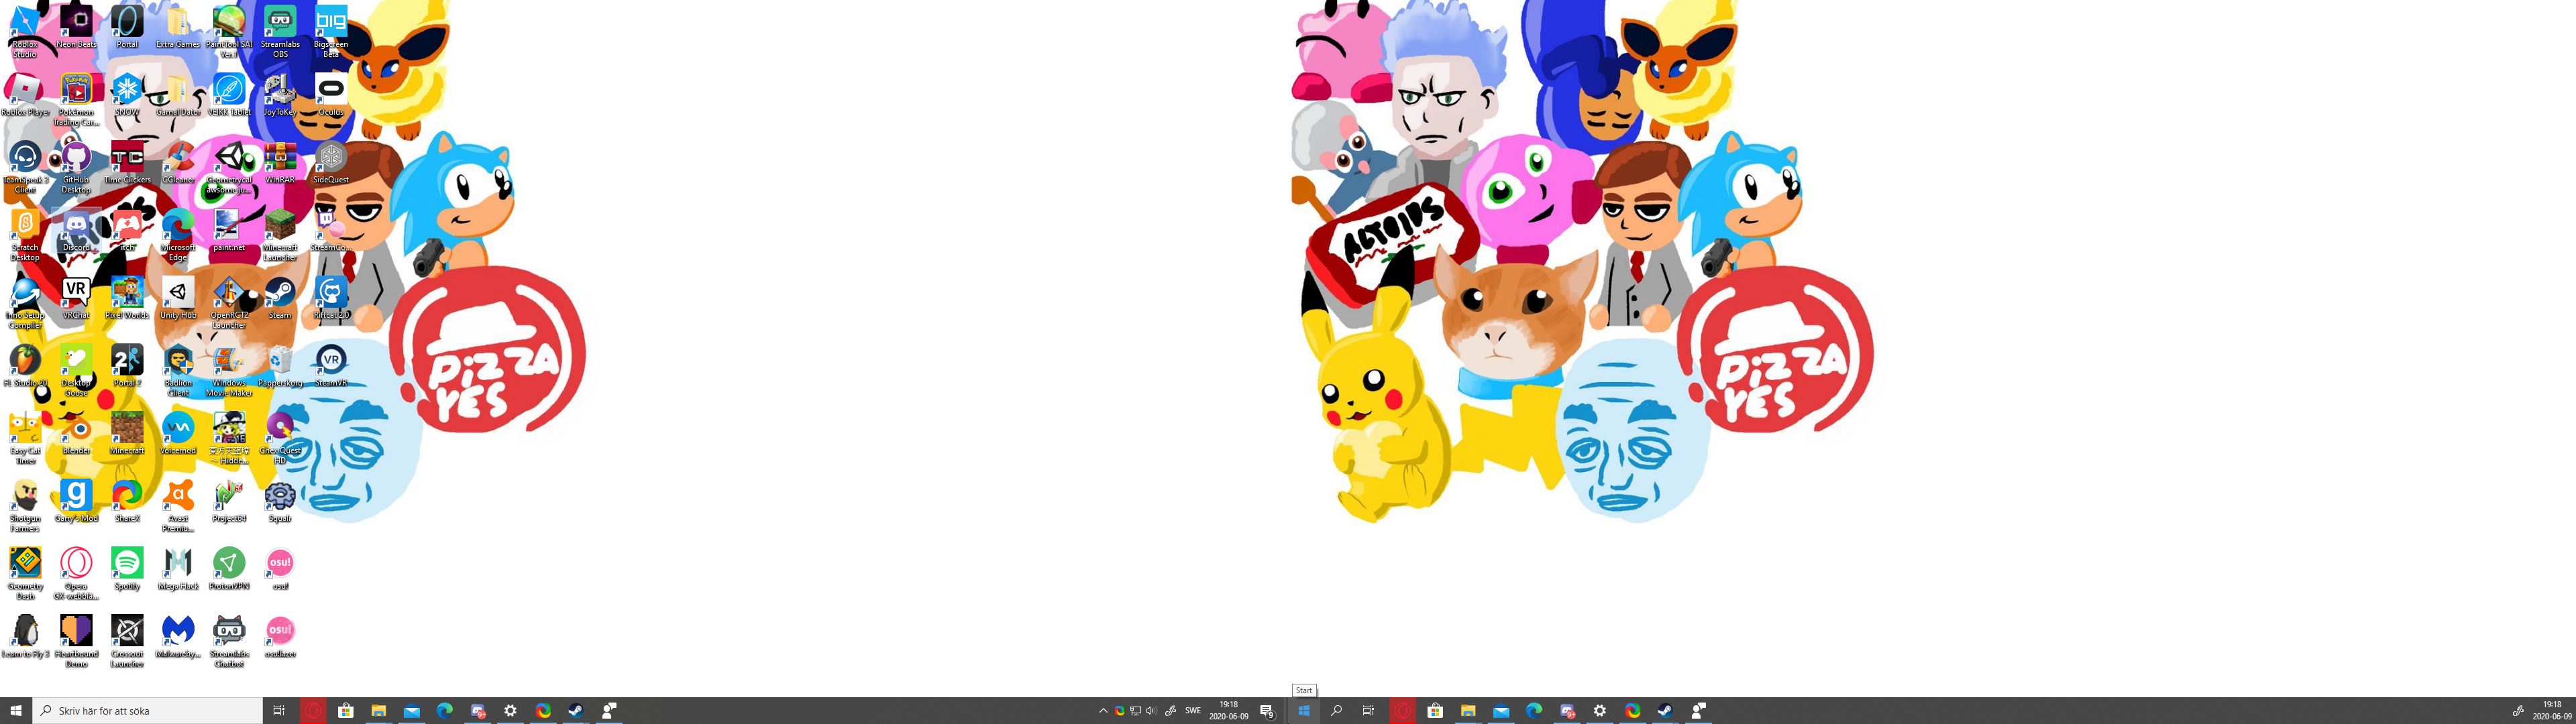Select the Garry's Mod icon
This screenshot has width=2576, height=724.
[76, 502]
